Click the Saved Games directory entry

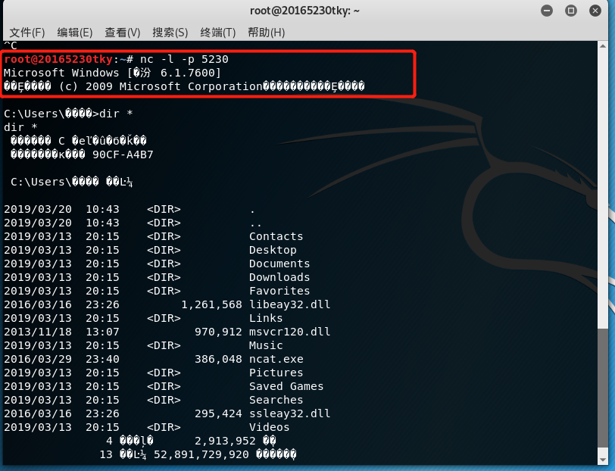[x=286, y=386]
